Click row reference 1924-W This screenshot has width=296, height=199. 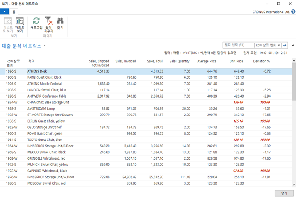coord(12,102)
